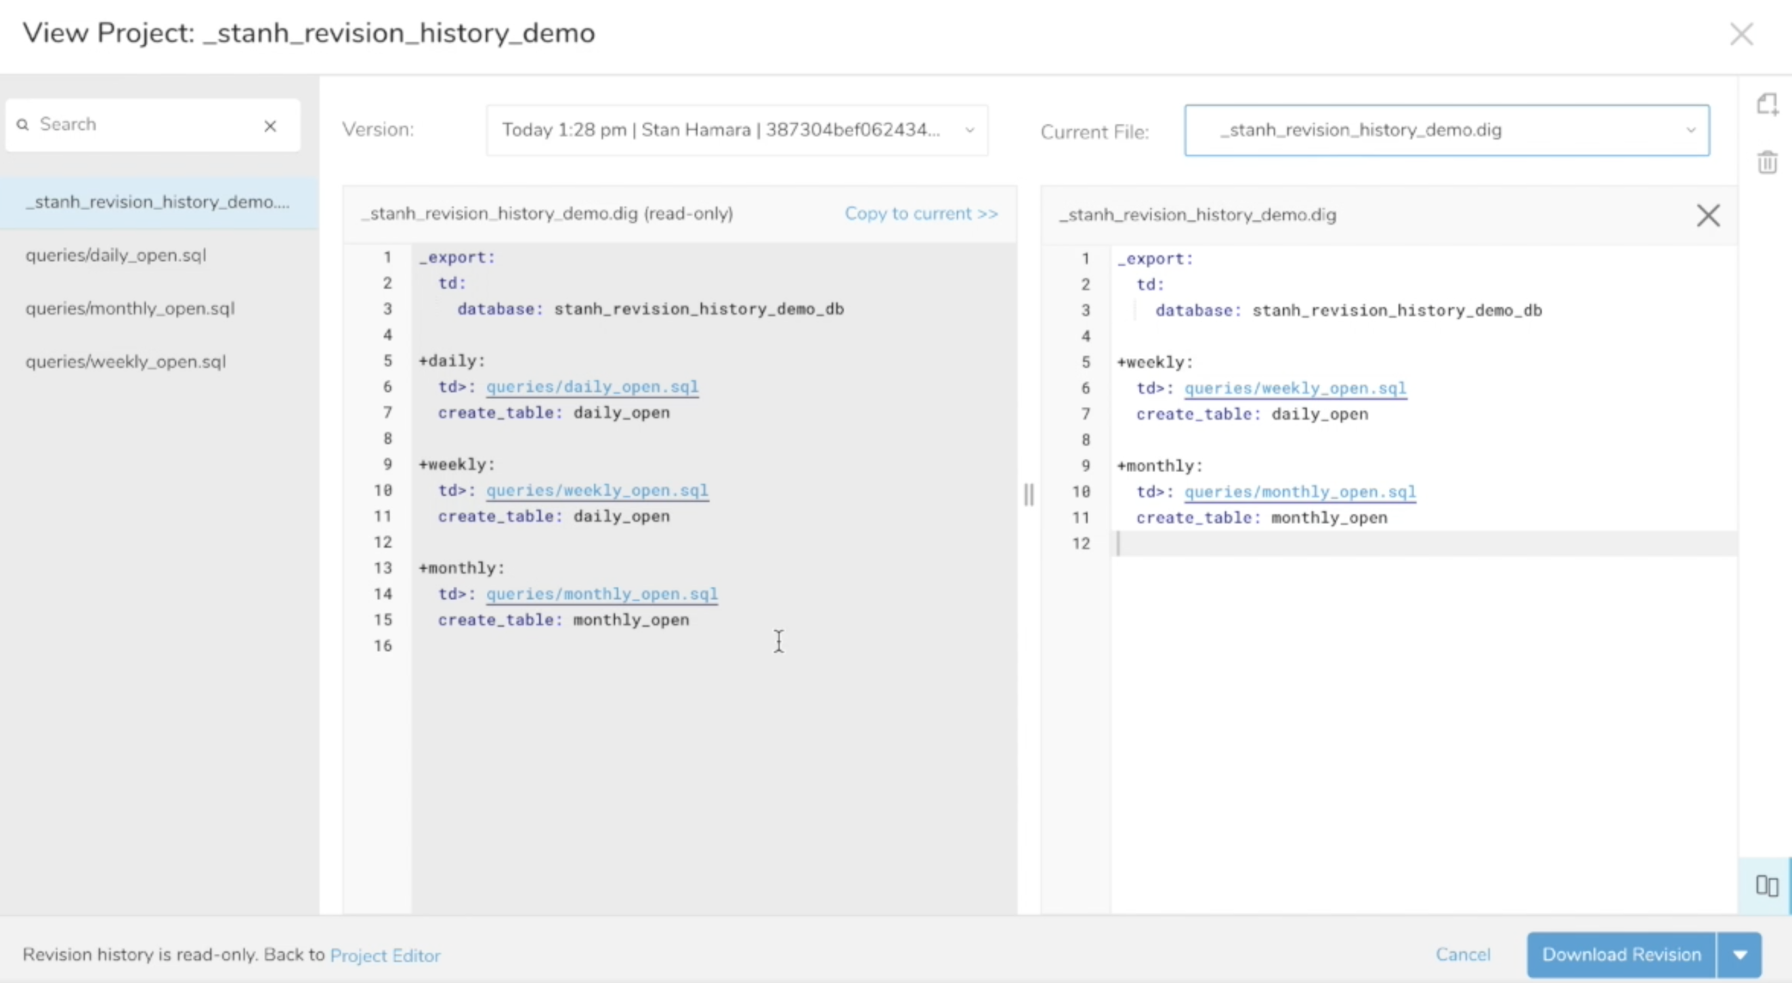Screen dimensions: 1792x983
Task: Click Copy to current link
Action: point(921,213)
